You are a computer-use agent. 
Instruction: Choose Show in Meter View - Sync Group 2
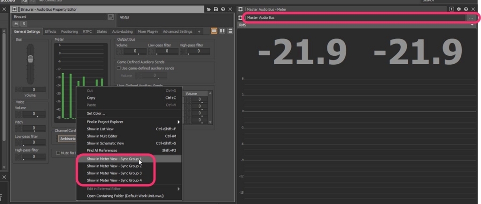point(129,166)
